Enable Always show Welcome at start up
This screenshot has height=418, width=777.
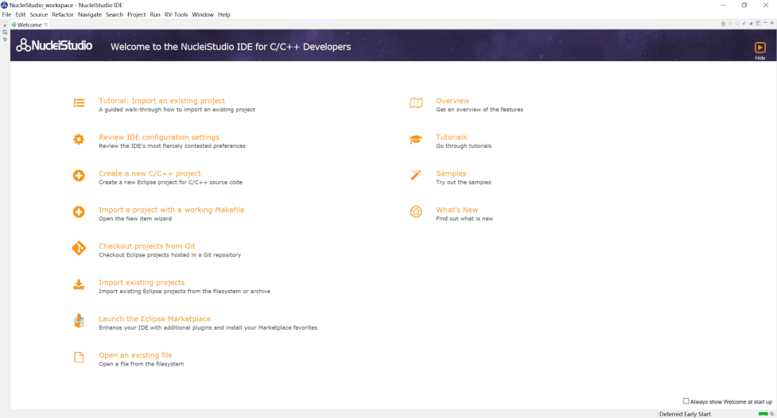(x=686, y=401)
